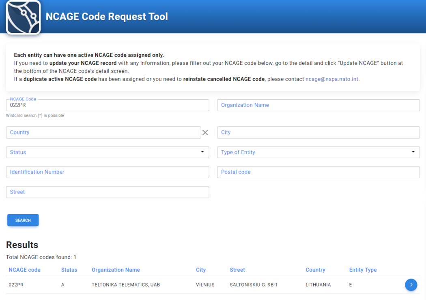Image resolution: width=426 pixels, height=300 pixels.
Task: Click the Postal code input field
Action: pos(318,172)
